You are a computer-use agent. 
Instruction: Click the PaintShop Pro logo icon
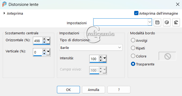click(x=5, y=5)
